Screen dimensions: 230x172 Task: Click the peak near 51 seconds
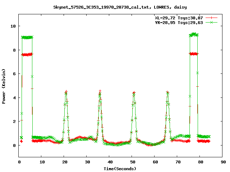(134, 93)
